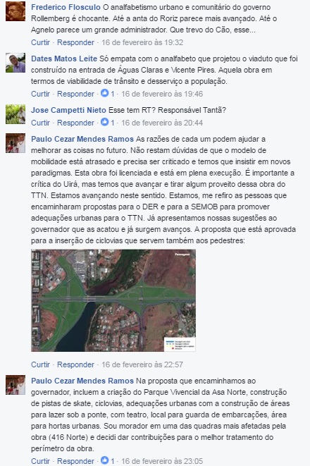Open Jose Campetti Nieto's avatar
This screenshot has width=310, height=466.
point(15,114)
